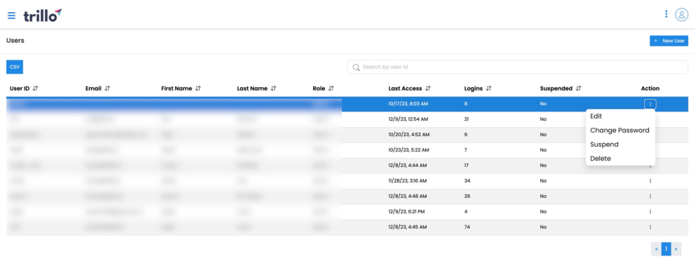Click the New User button
This screenshot has height=259, width=696.
[x=669, y=41]
